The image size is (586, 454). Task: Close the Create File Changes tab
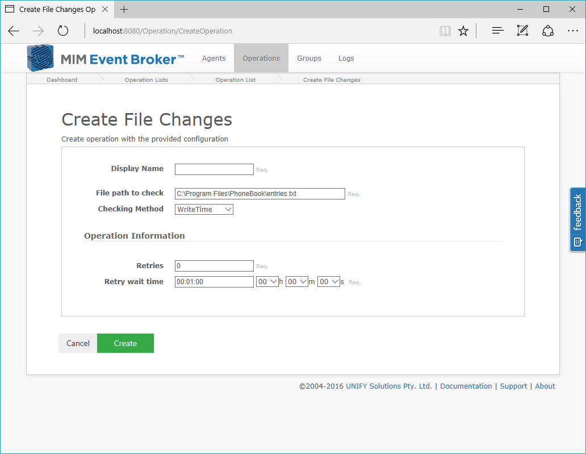tap(105, 9)
